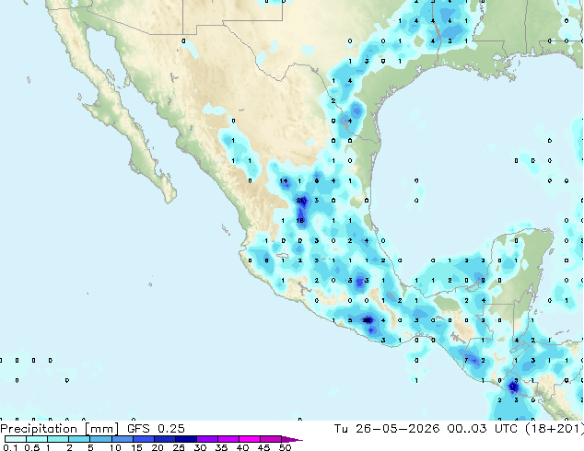
Task: Click the '18' precipitation value on map
Action: click(x=300, y=220)
